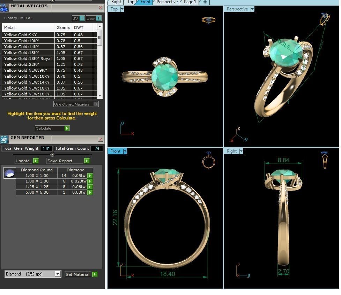The height and width of the screenshot is (295, 341).
Task: Select the 1.25 X 1.25 gem row
Action: tap(54, 187)
